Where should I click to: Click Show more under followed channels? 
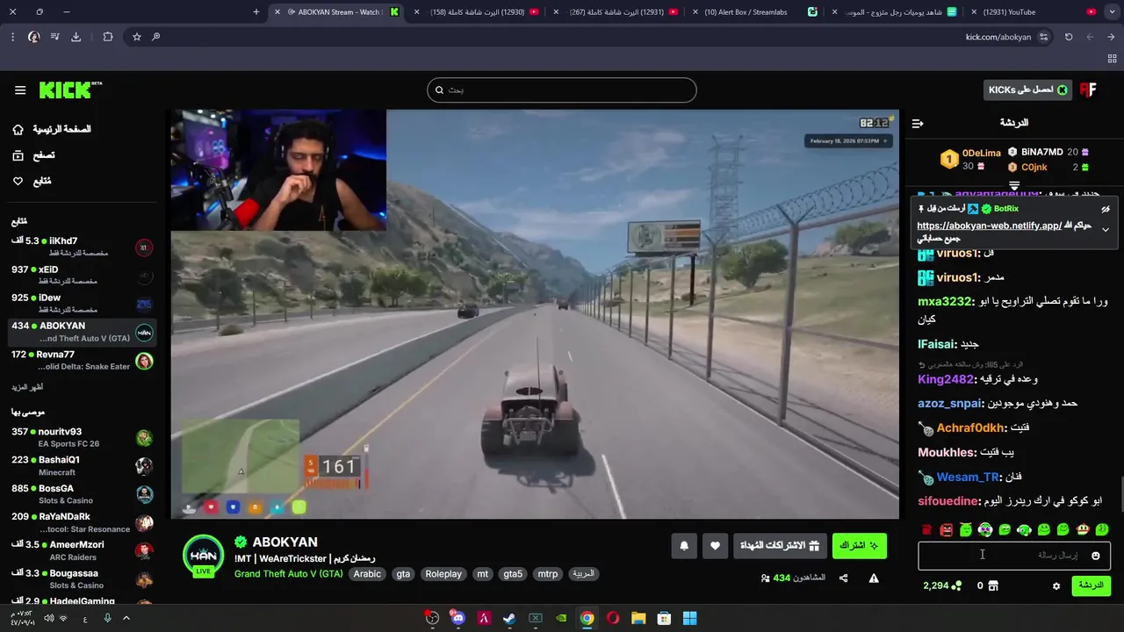pos(26,387)
